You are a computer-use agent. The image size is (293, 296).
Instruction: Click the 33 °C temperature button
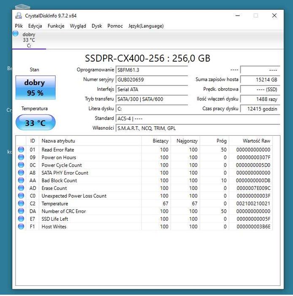35,123
